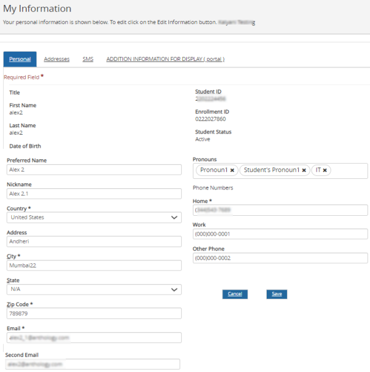Click the Work phone field
370x372 pixels.
tap(280, 234)
